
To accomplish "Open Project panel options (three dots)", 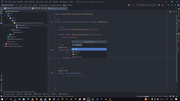I will (x=43, y=8).
